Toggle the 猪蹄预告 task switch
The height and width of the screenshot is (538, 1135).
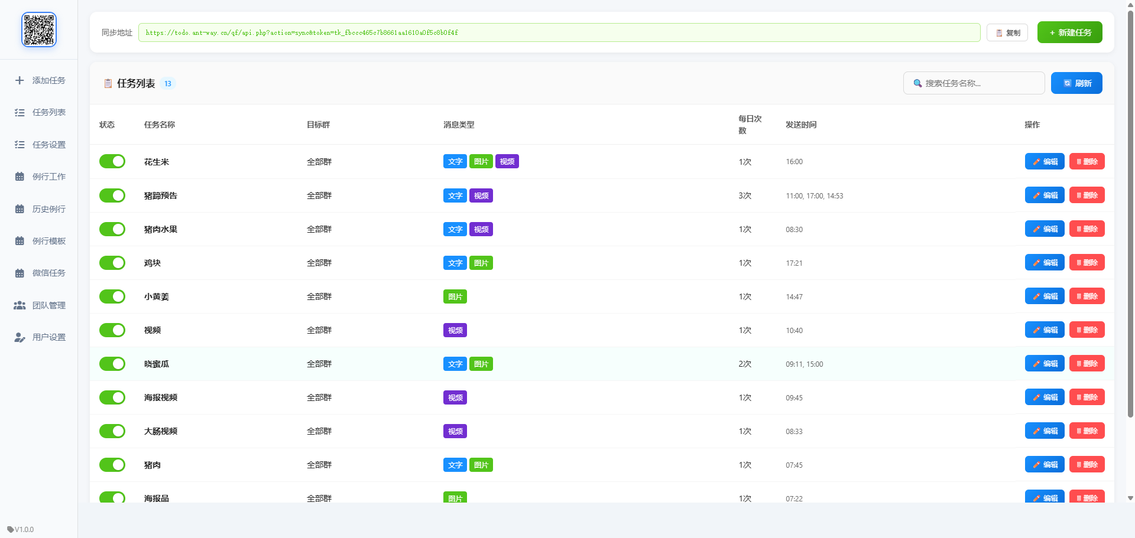(112, 195)
